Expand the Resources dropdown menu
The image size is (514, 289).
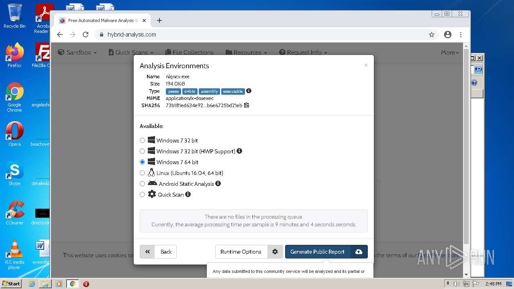[246, 53]
